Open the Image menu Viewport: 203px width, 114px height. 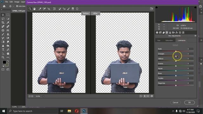pos(17,2)
